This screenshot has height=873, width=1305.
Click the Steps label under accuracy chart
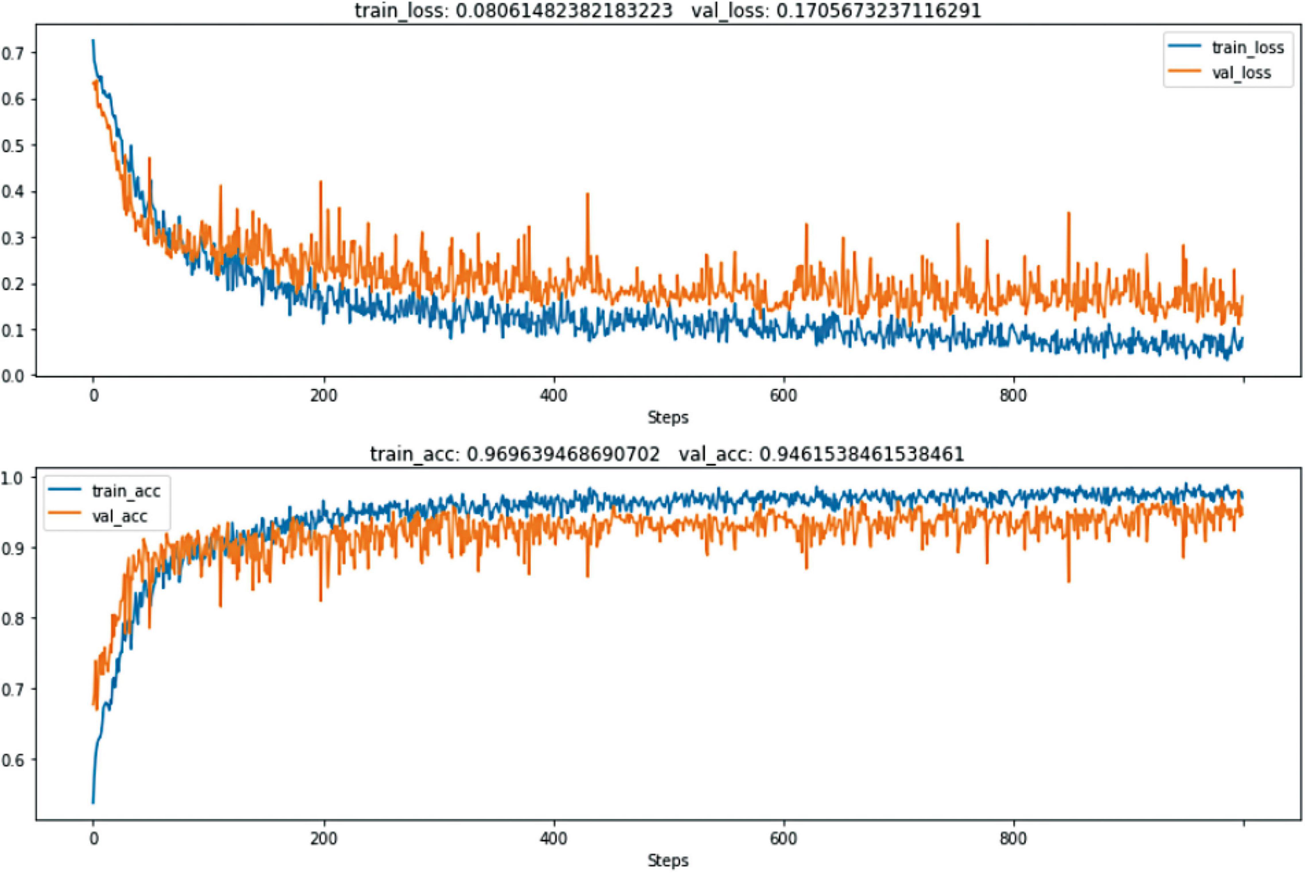point(667,860)
